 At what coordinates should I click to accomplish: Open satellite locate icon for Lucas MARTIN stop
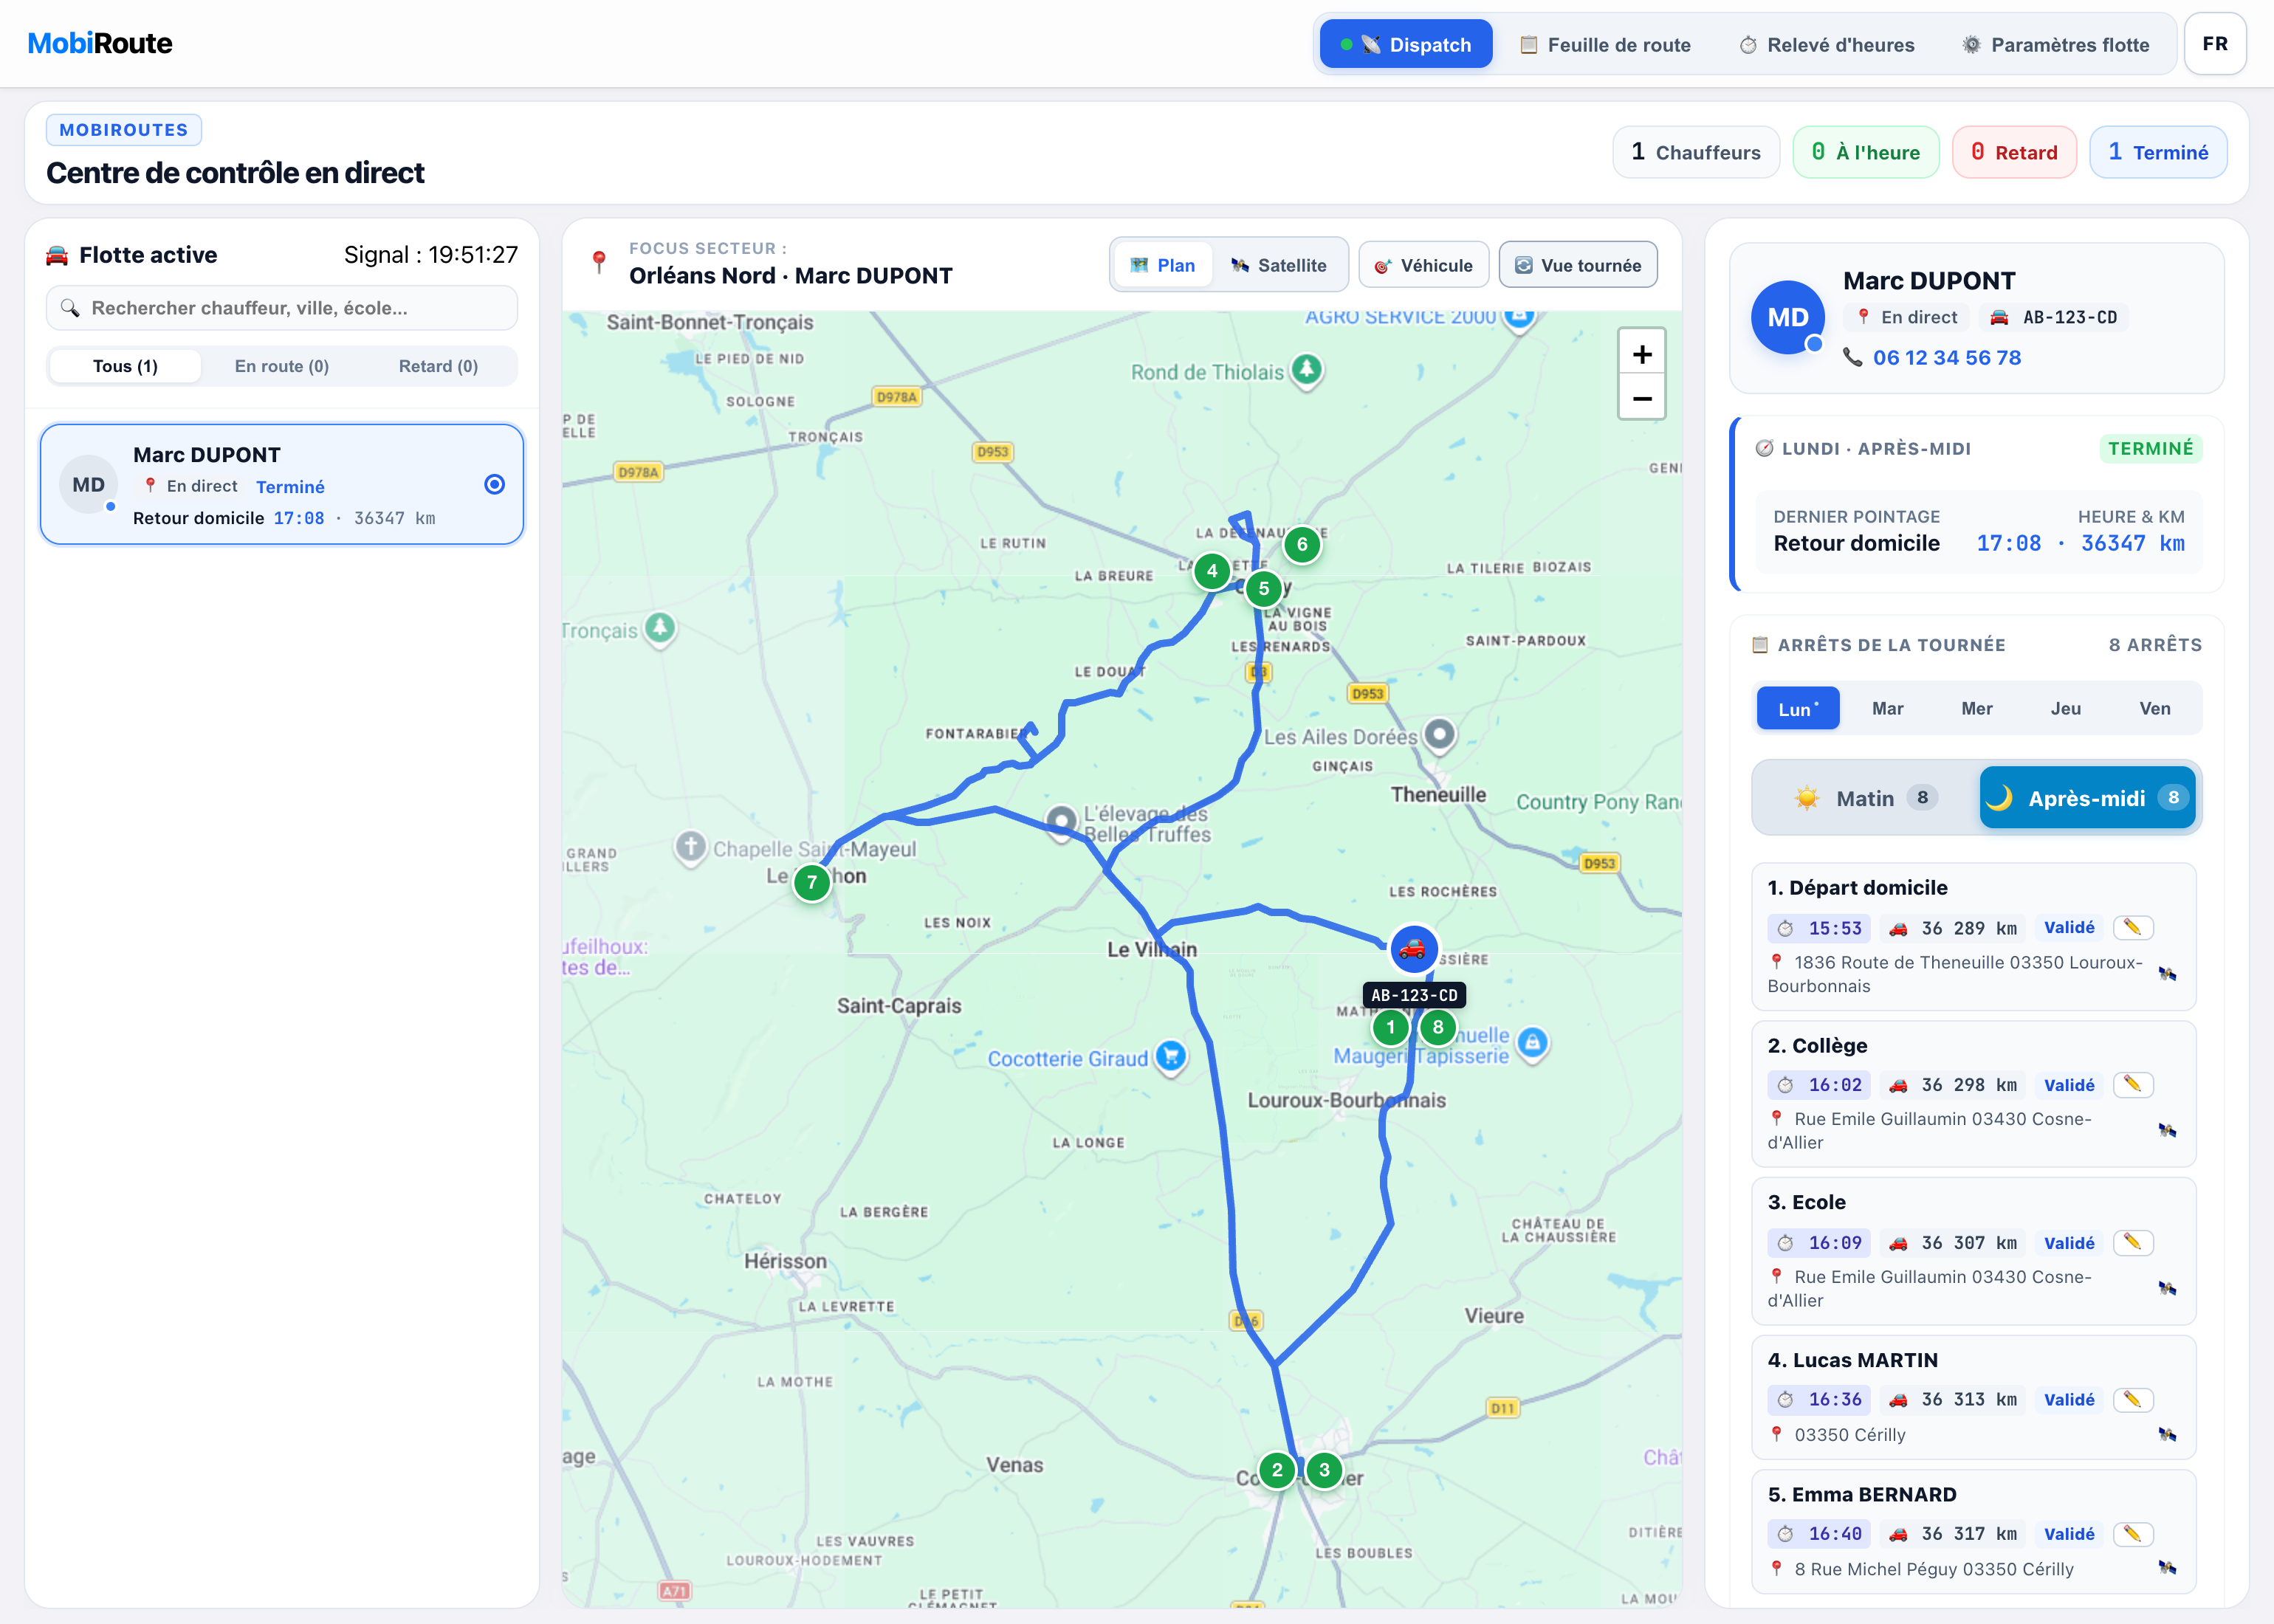2167,1434
